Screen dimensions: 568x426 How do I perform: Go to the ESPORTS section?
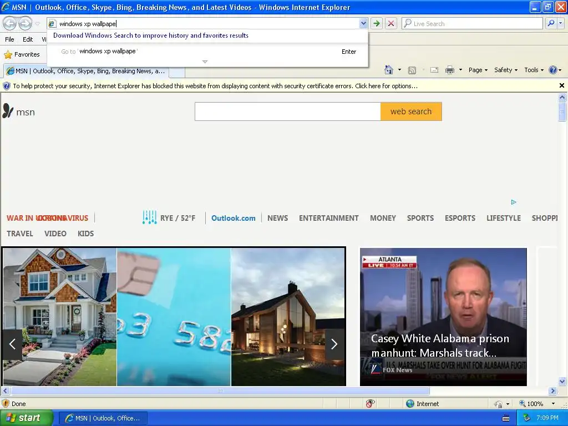460,218
